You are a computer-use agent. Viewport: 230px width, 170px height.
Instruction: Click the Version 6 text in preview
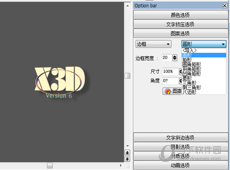[x=59, y=96]
